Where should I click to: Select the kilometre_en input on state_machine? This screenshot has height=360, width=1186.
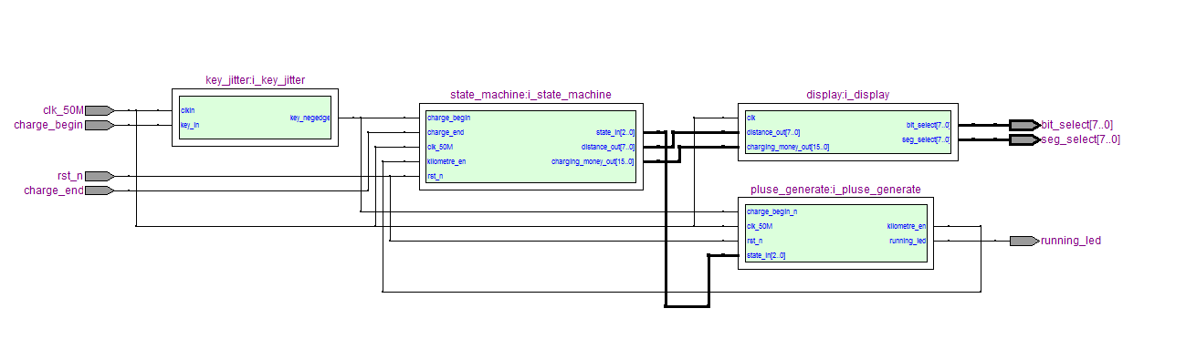446,161
